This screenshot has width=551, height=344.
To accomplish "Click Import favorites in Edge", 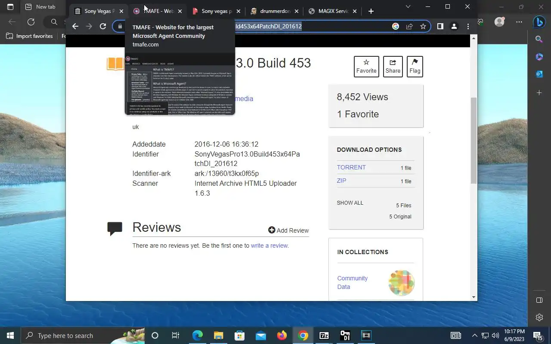I will tap(30, 36).
